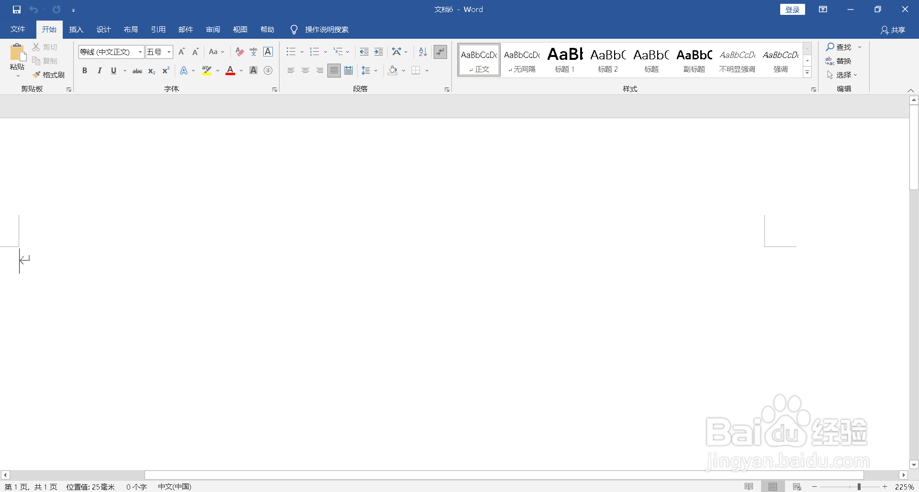Image resolution: width=919 pixels, height=492 pixels.
Task: Open the numbered list dropdown arrow
Action: click(x=325, y=52)
